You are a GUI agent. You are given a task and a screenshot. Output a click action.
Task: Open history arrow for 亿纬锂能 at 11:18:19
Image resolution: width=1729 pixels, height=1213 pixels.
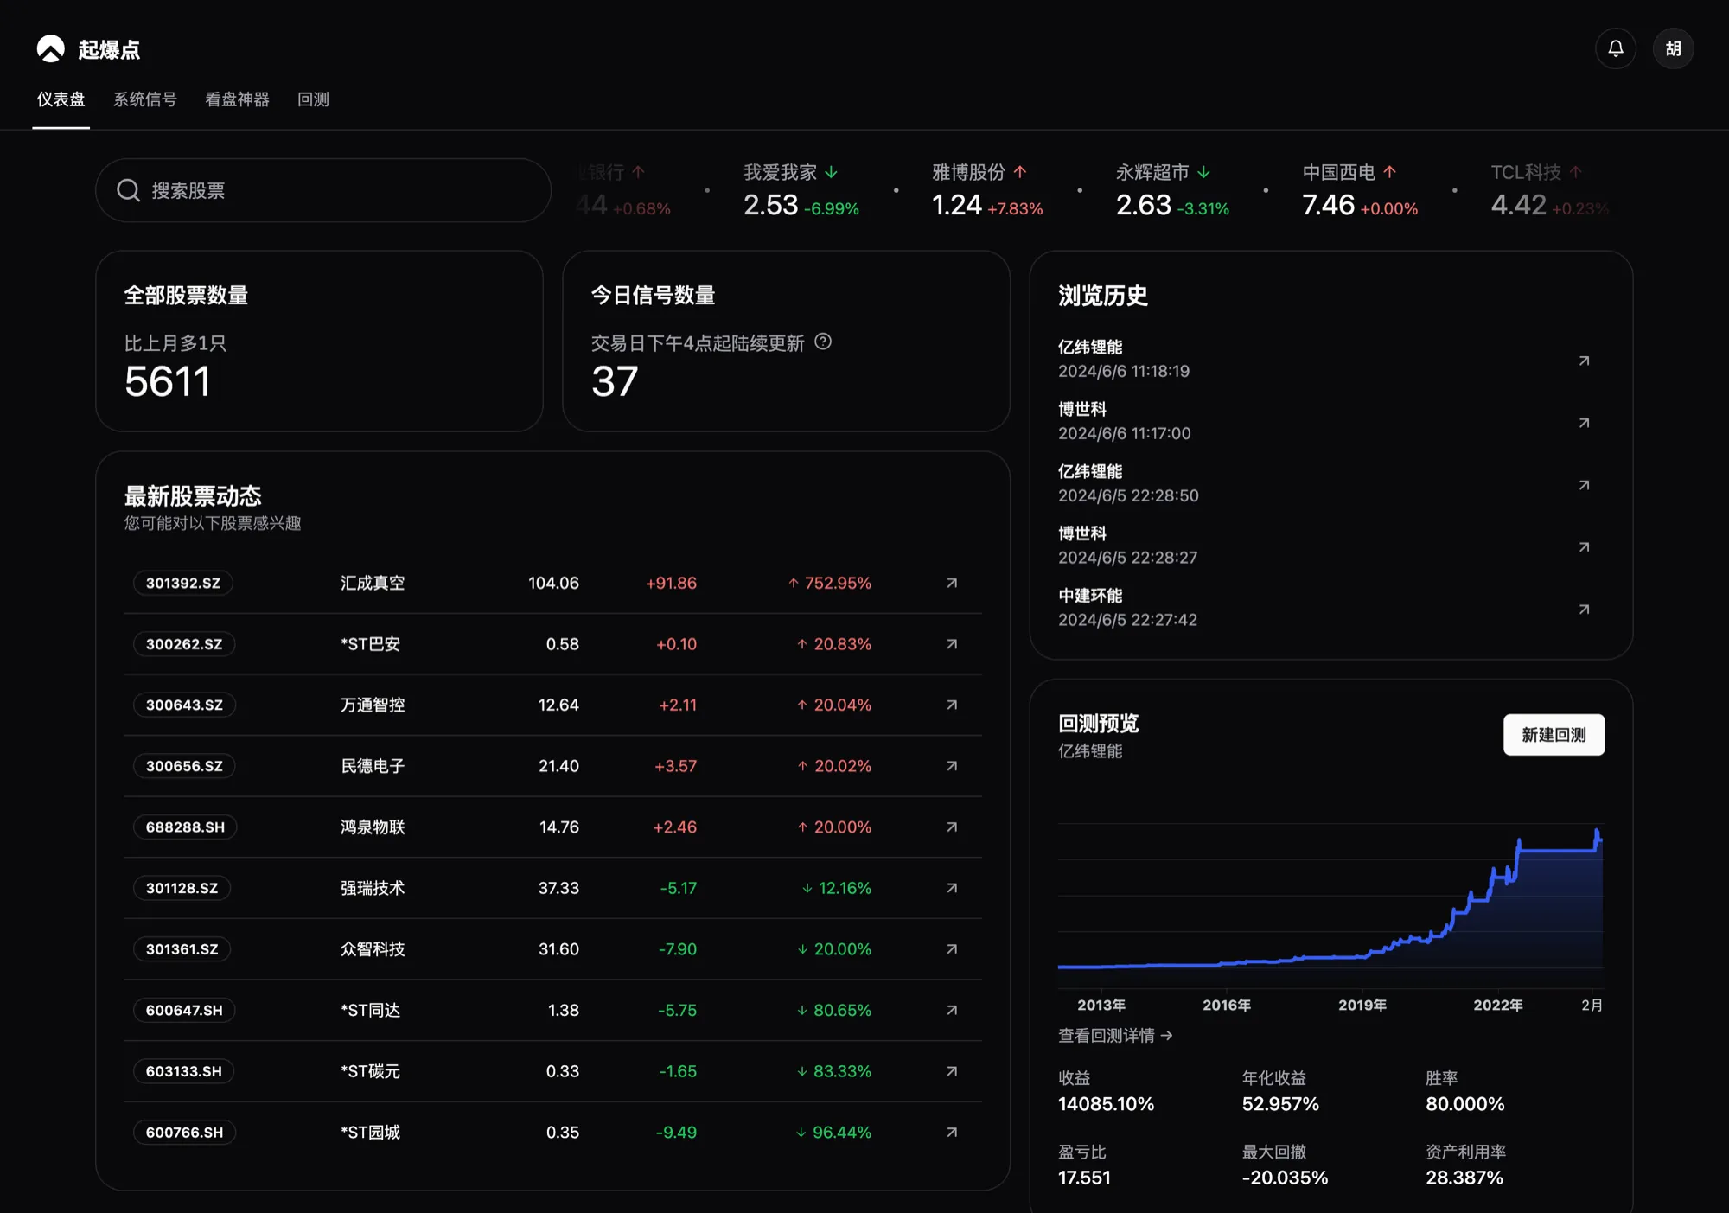(1584, 361)
